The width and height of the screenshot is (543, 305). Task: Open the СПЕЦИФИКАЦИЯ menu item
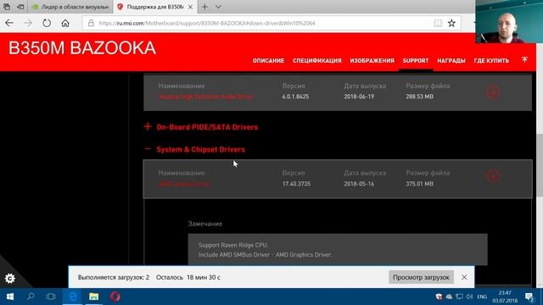pyautogui.click(x=316, y=60)
